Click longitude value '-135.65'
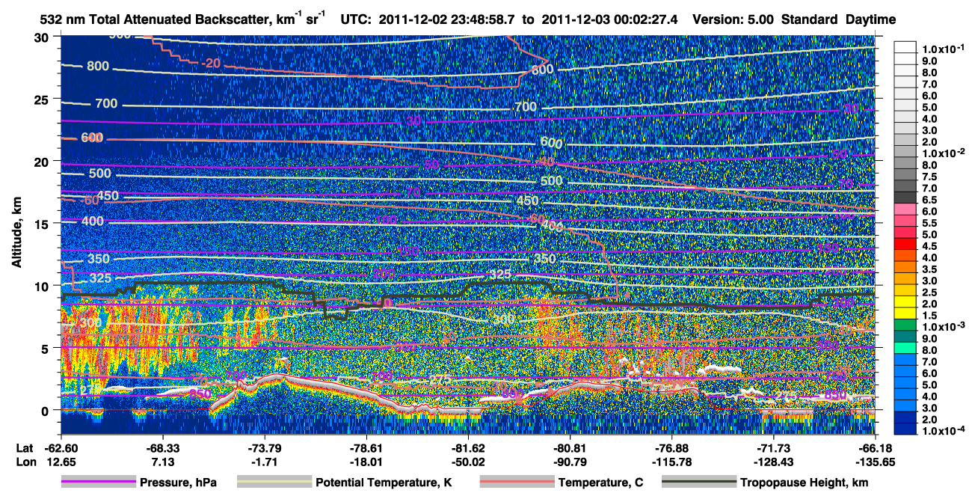This screenshot has width=972, height=499. pos(875,462)
